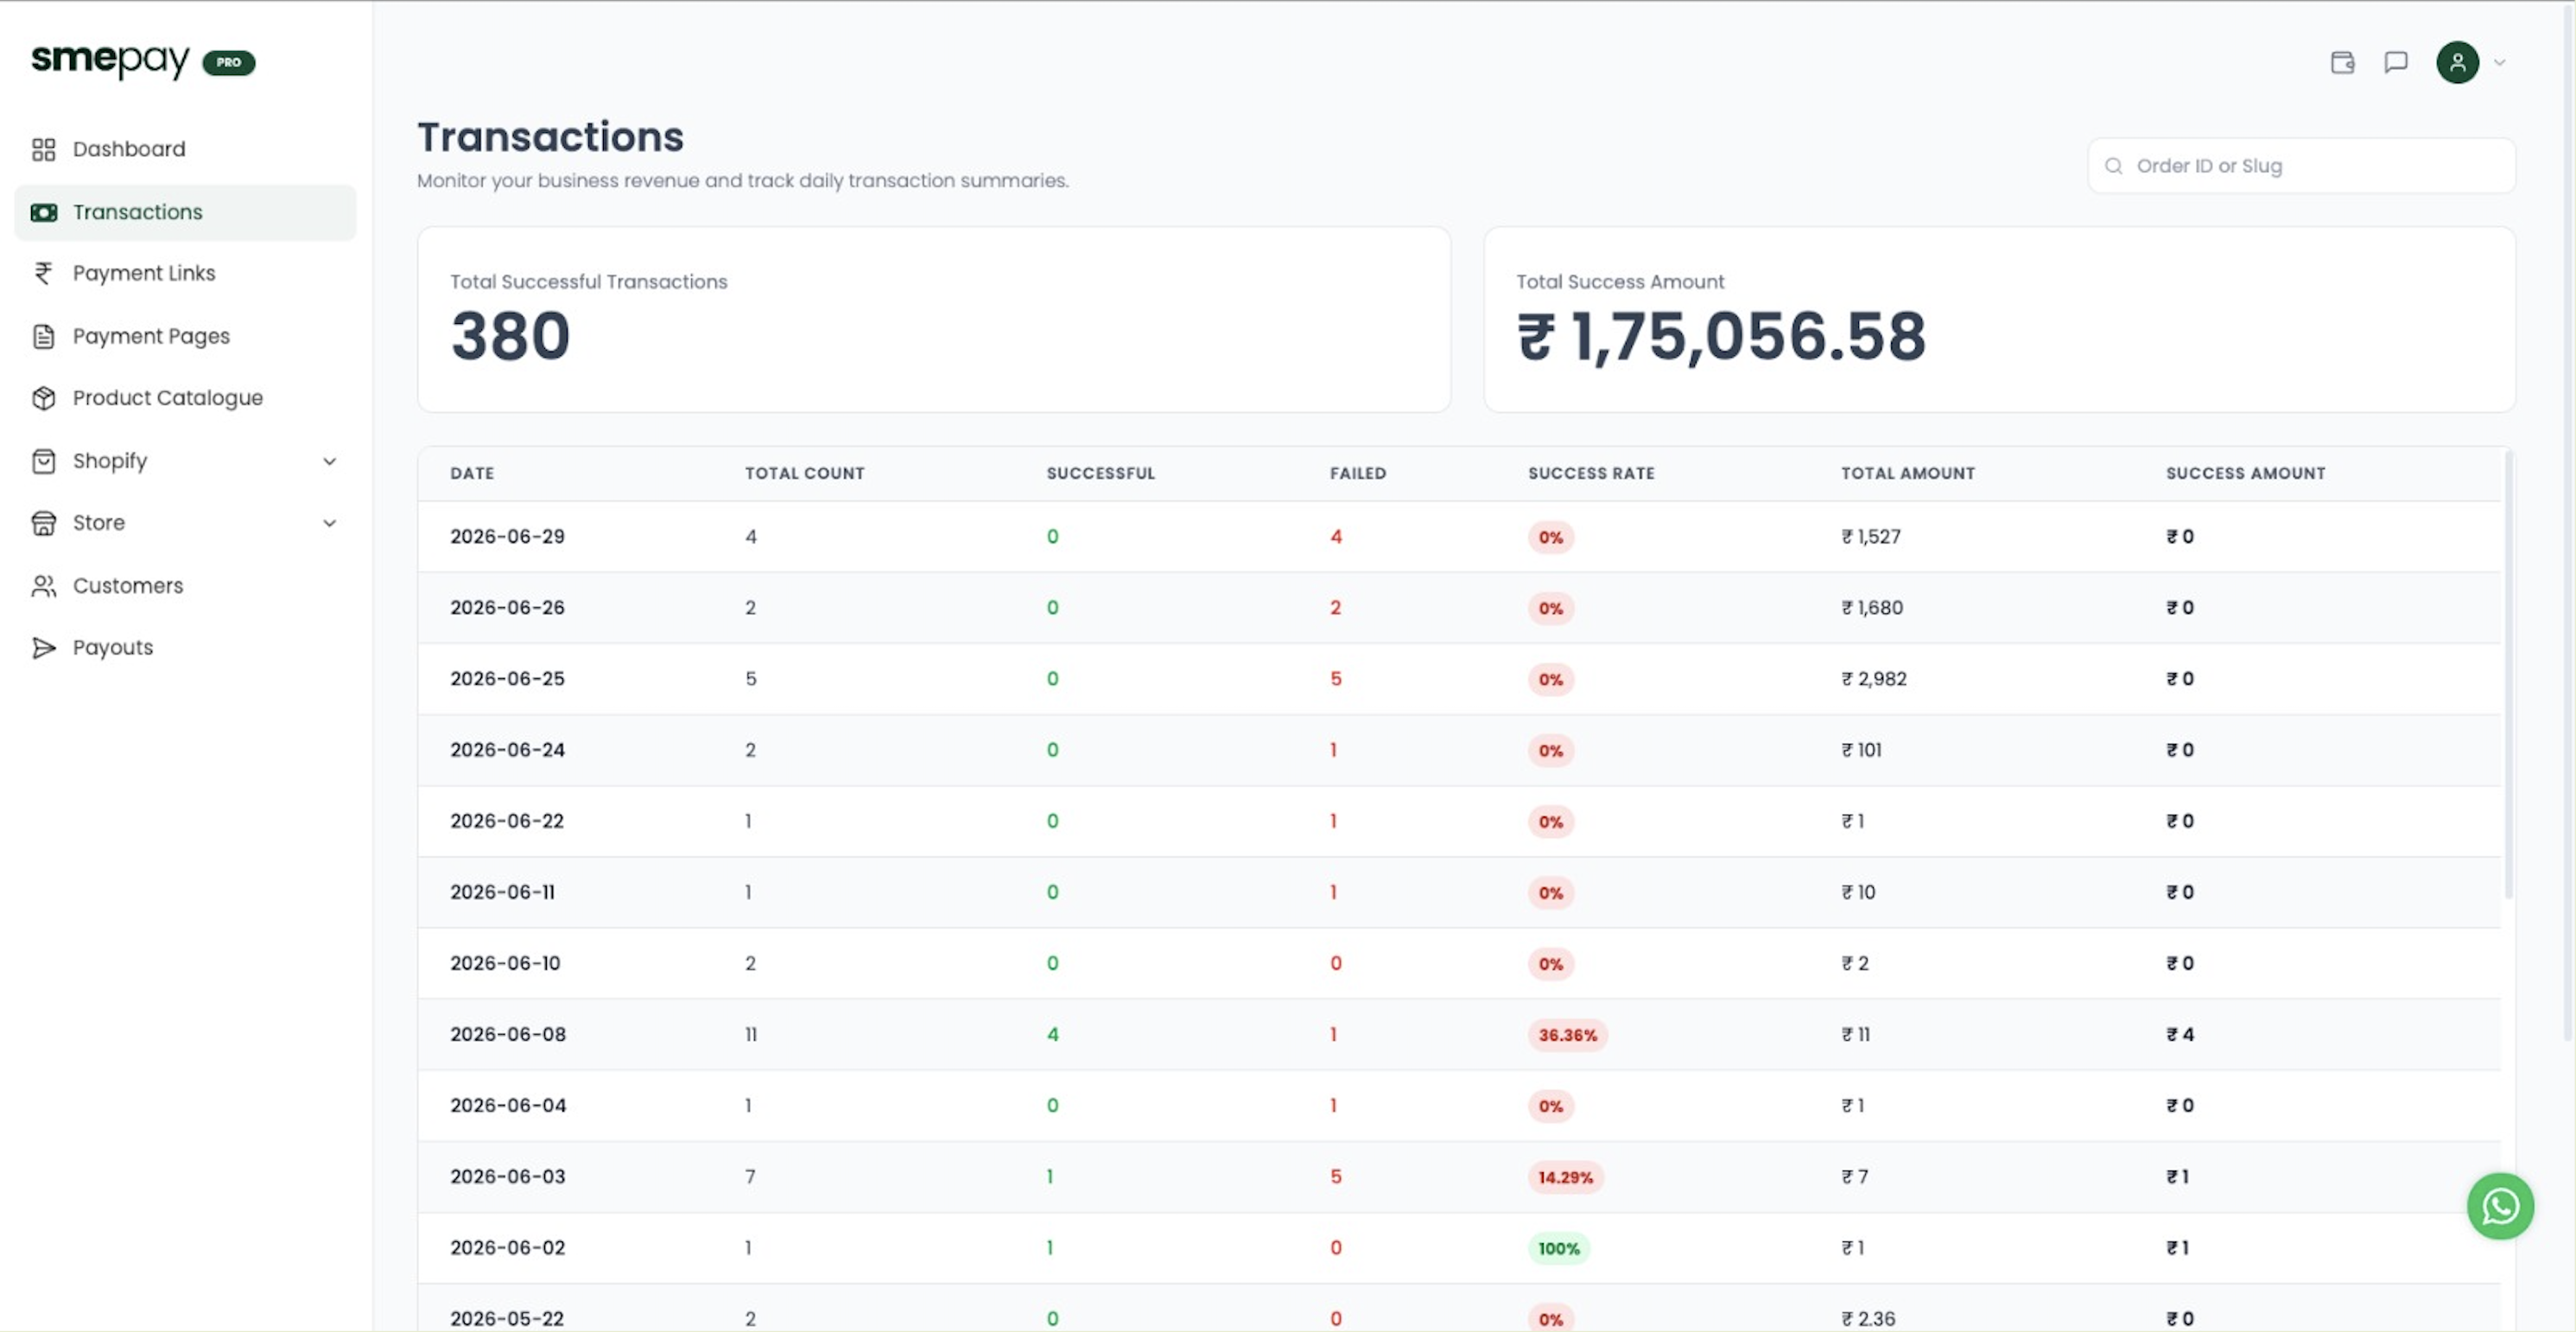Select the 2026-06-29 date cell
The image size is (2576, 1332).
(507, 537)
